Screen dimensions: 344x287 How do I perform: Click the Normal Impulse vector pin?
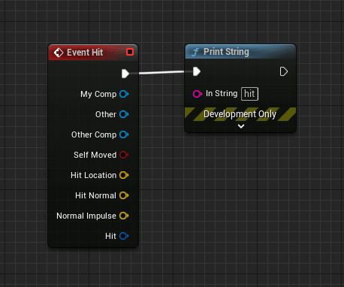click(124, 216)
